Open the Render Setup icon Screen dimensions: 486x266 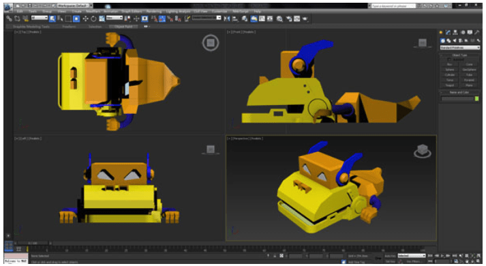(x=289, y=19)
